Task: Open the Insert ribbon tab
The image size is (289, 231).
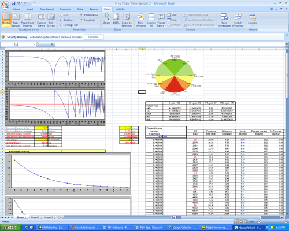Action: click(29, 9)
